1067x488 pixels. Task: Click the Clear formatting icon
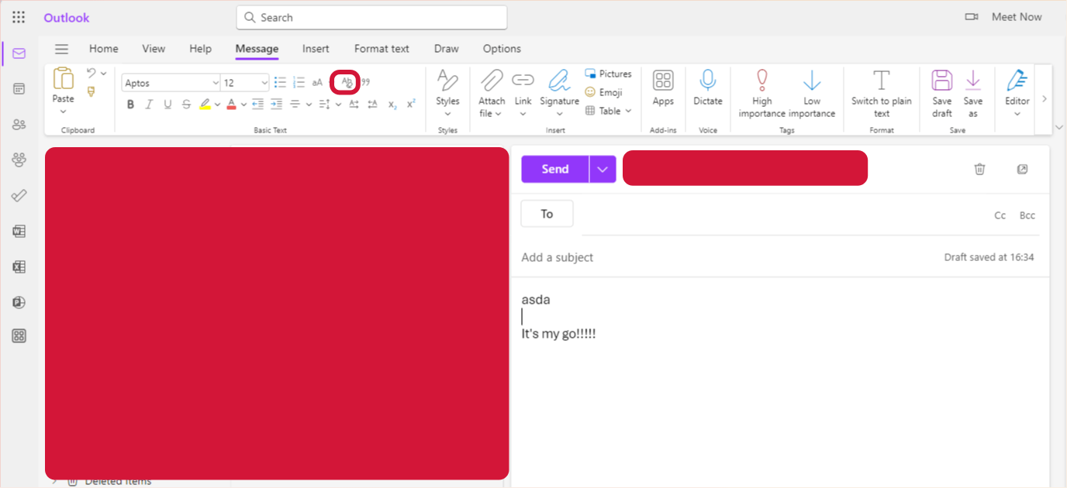coord(345,82)
